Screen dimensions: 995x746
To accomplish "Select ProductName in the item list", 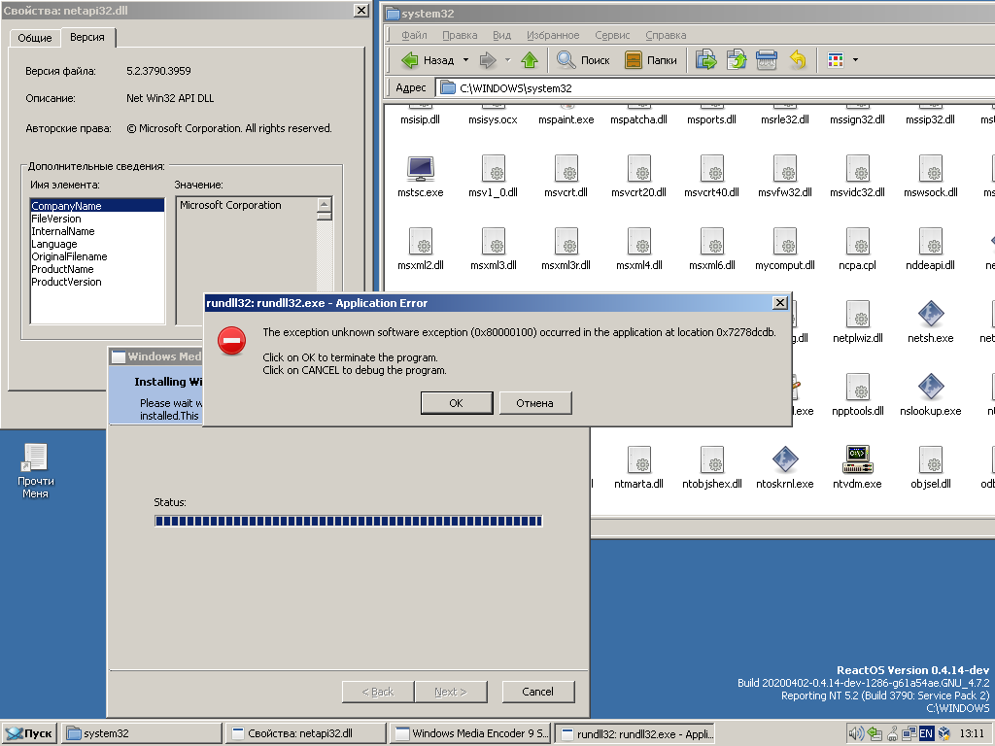I will coord(97,269).
